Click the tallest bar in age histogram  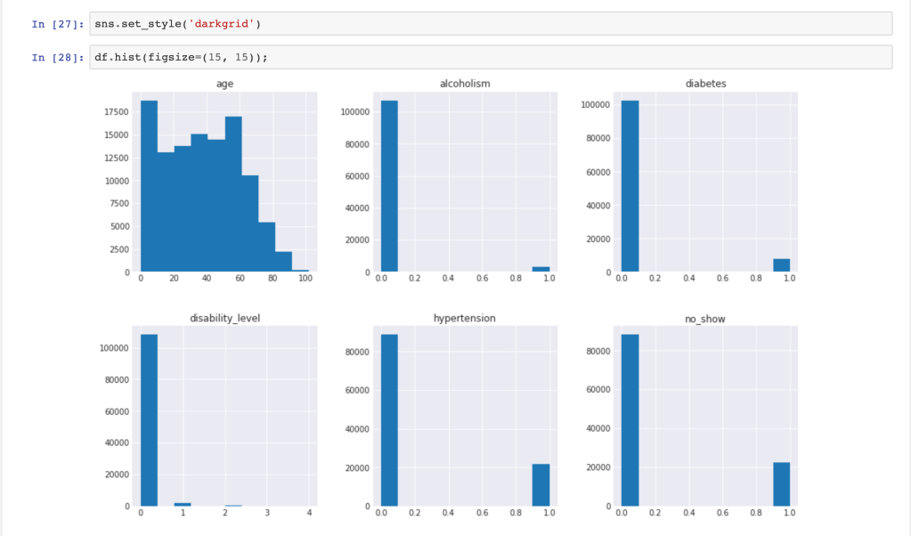[149, 187]
